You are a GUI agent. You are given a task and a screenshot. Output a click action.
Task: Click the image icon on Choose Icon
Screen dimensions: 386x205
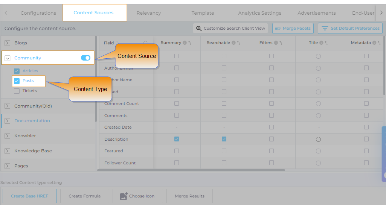tap(124, 196)
